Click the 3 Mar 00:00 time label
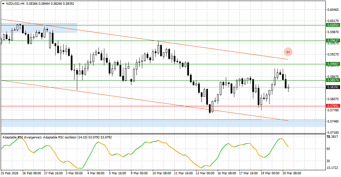This screenshot has width=341, height=177. point(74,173)
